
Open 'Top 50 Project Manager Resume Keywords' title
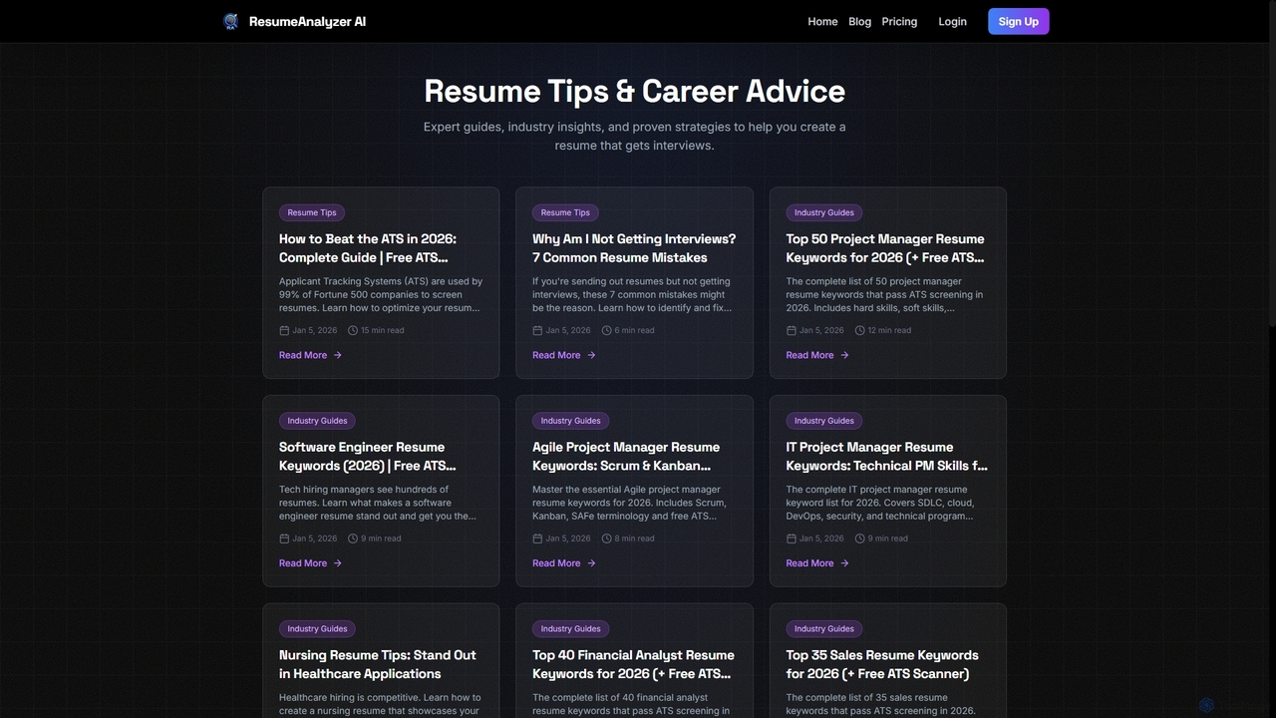pos(885,248)
